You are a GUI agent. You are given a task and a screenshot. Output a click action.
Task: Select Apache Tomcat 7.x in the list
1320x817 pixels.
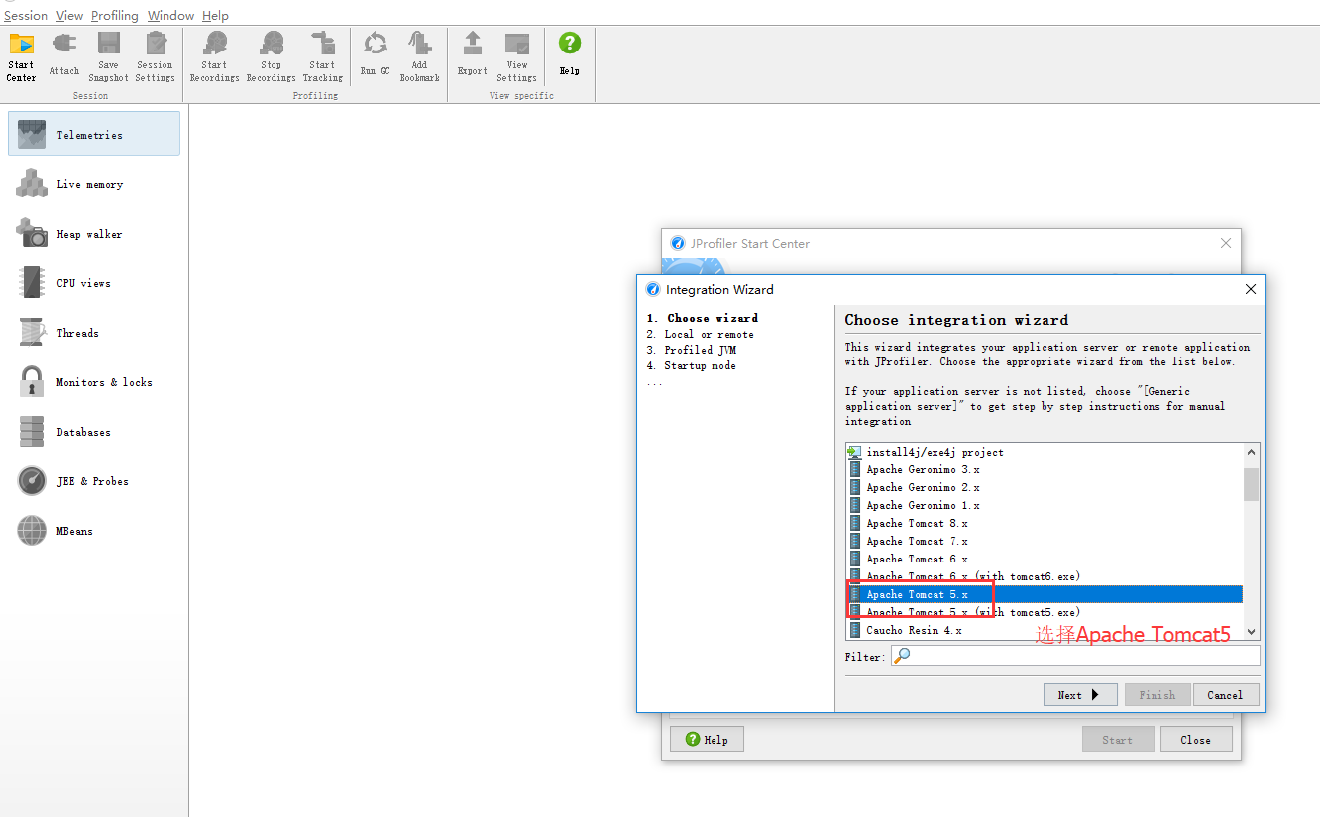point(1045,541)
